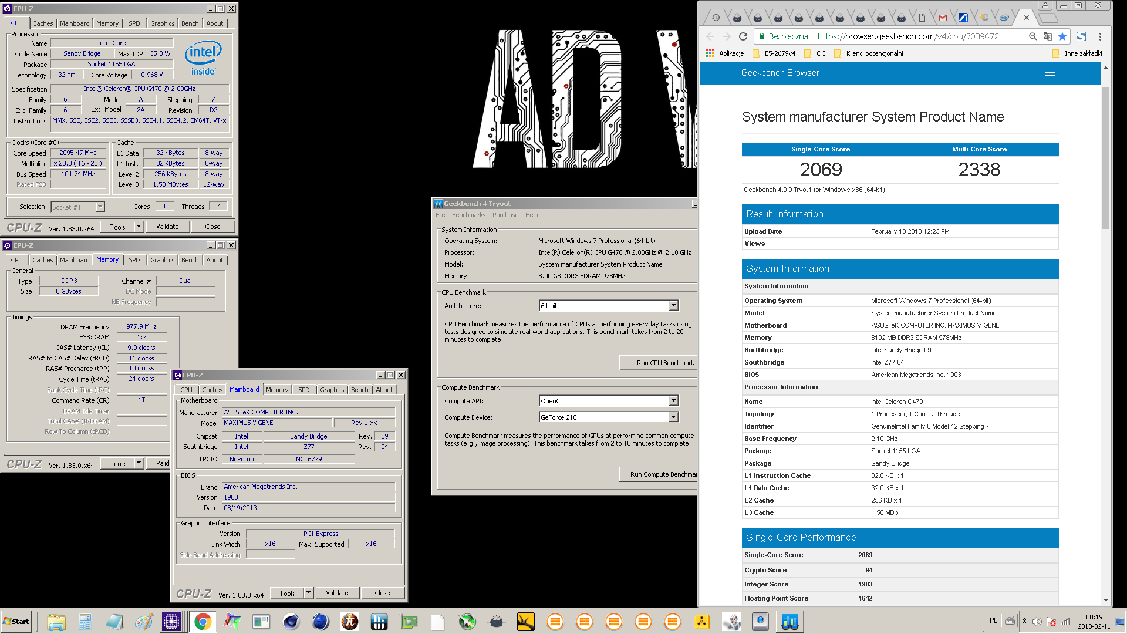Viewport: 1127px width, 634px height.
Task: Open About tab in CPU-Z Mainboard window
Action: [384, 390]
